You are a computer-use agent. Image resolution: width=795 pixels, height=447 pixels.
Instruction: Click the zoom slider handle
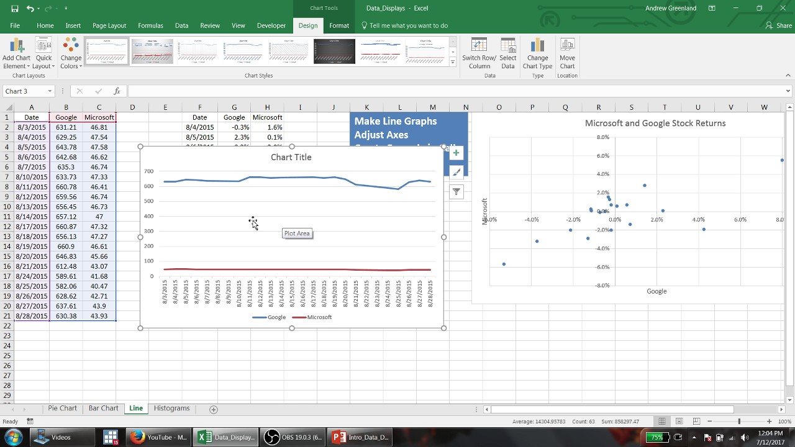pyautogui.click(x=739, y=422)
